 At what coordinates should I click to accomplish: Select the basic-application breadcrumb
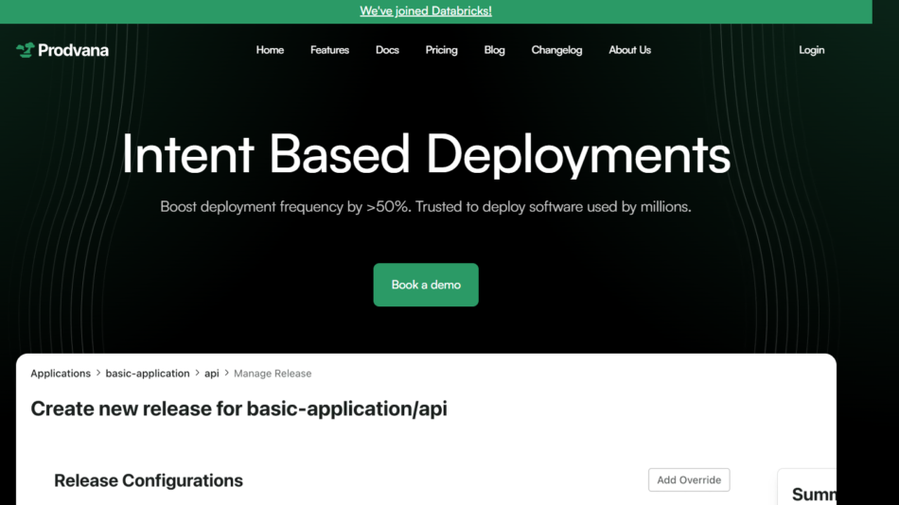coord(148,374)
